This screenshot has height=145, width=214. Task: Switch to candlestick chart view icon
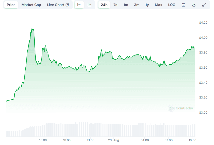[x=89, y=5]
